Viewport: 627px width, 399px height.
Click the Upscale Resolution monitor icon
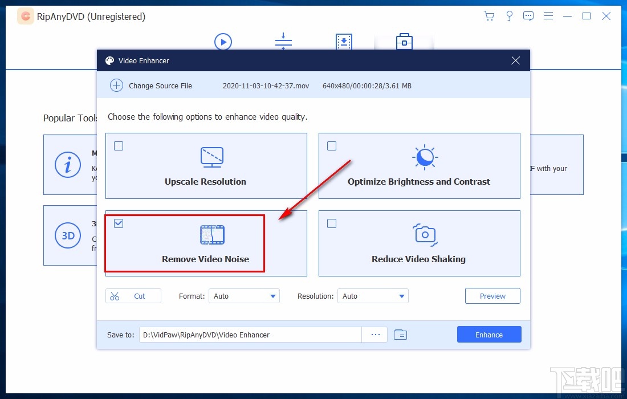point(212,157)
